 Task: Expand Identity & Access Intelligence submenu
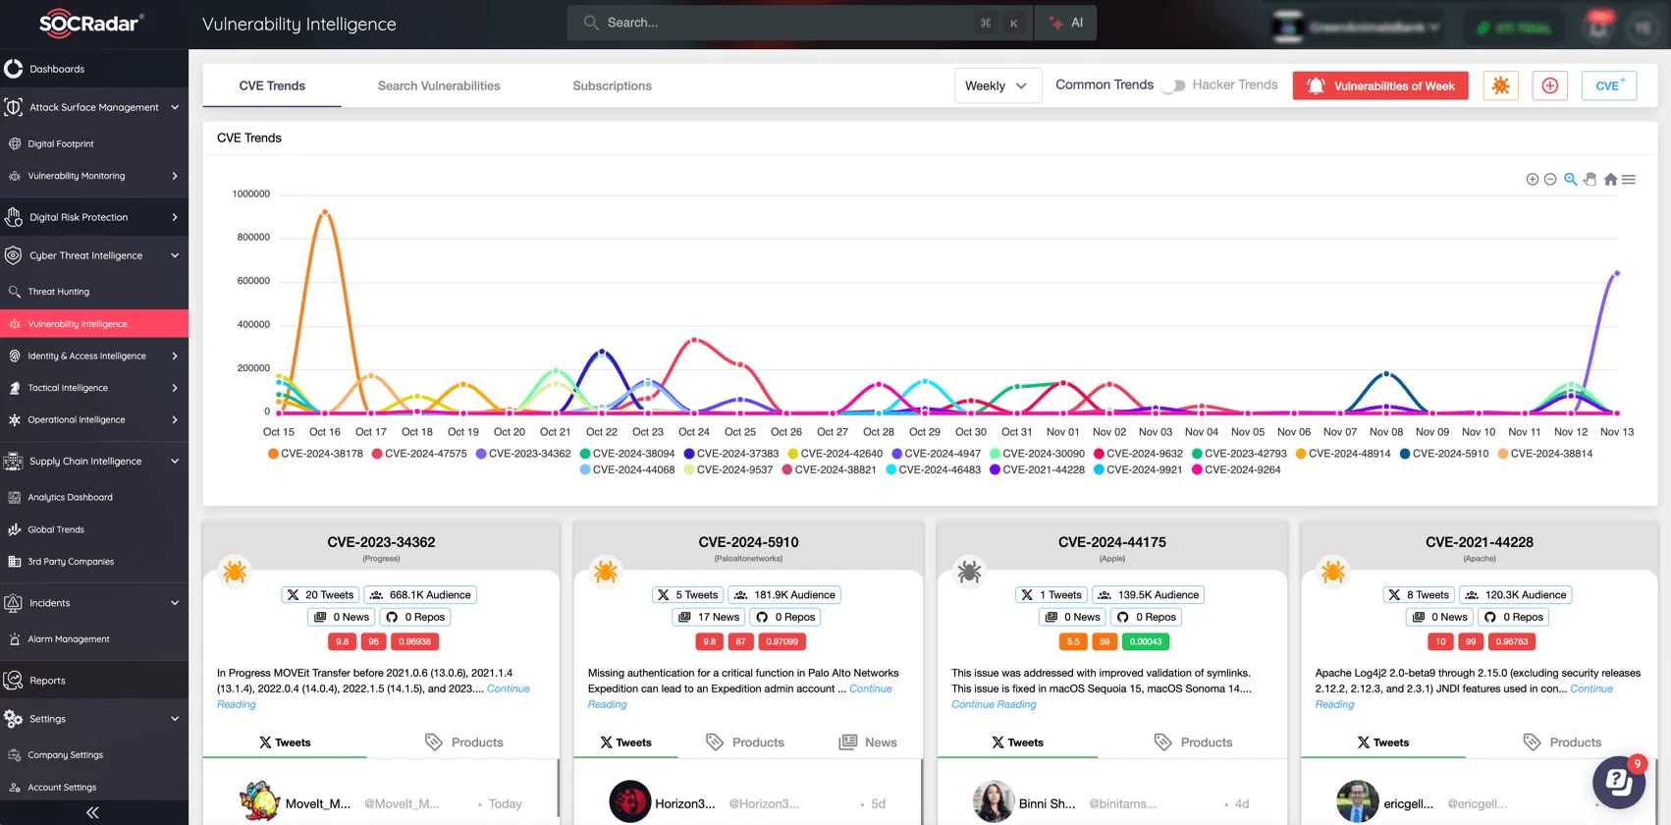[x=94, y=357]
